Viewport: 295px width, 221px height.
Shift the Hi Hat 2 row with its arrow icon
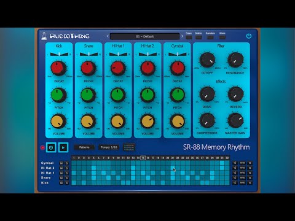coord(235,168)
